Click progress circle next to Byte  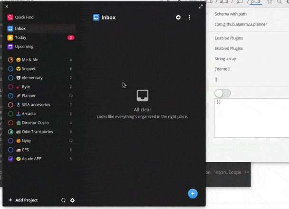(10, 87)
